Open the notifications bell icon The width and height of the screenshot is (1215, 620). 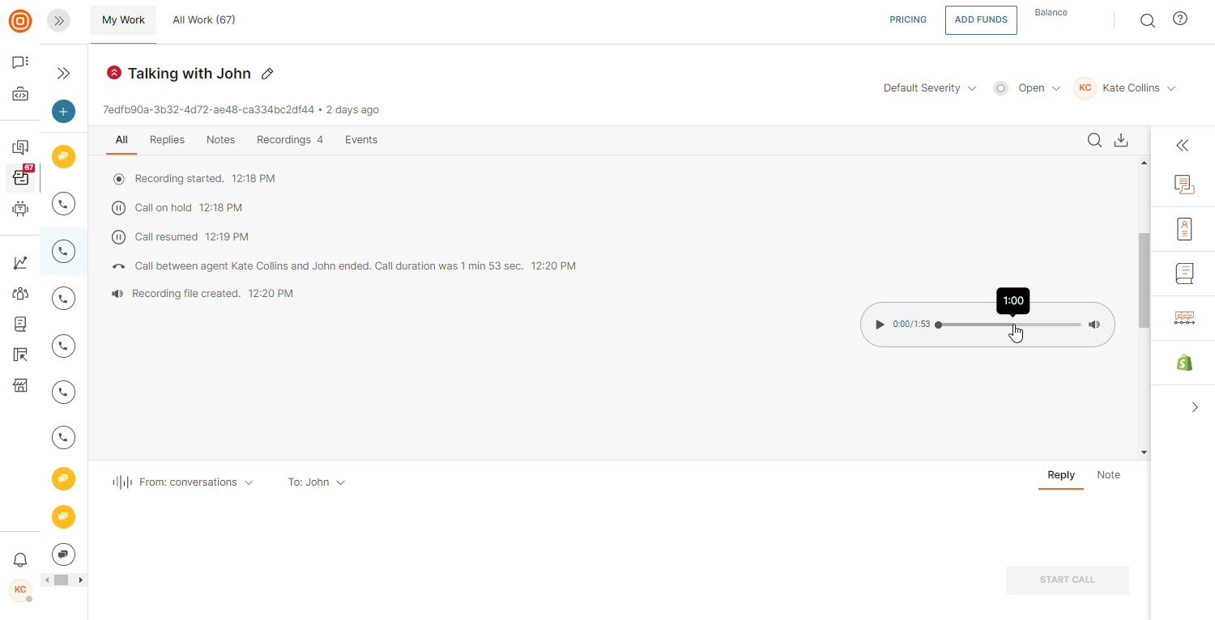pyautogui.click(x=20, y=560)
